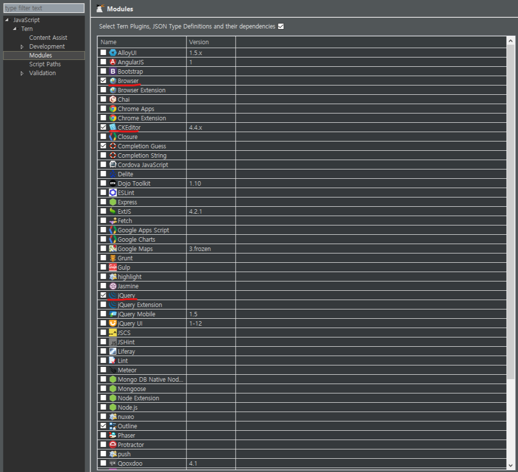The height and width of the screenshot is (472, 518).
Task: Check the Completion String checkbox
Action: tap(103, 155)
